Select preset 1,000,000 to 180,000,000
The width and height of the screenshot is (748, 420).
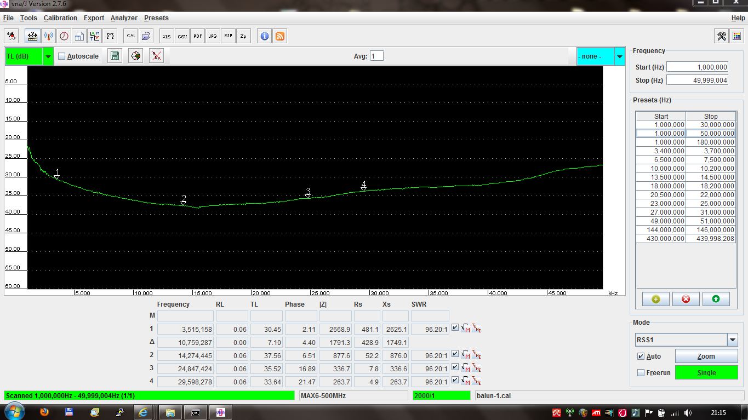coord(686,142)
